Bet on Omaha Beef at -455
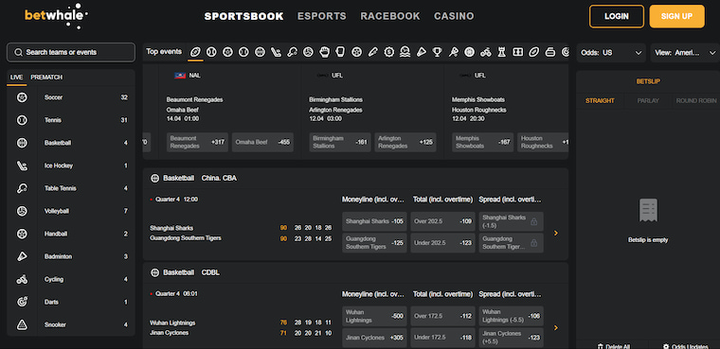Screen dimensions: 720x349 click(x=262, y=142)
